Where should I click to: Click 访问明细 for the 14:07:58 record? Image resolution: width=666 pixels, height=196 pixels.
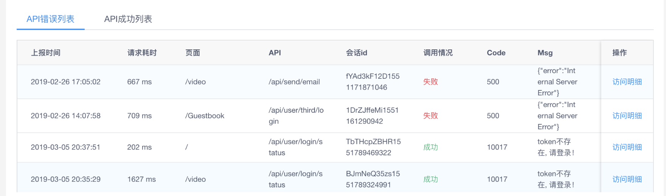tap(627, 116)
